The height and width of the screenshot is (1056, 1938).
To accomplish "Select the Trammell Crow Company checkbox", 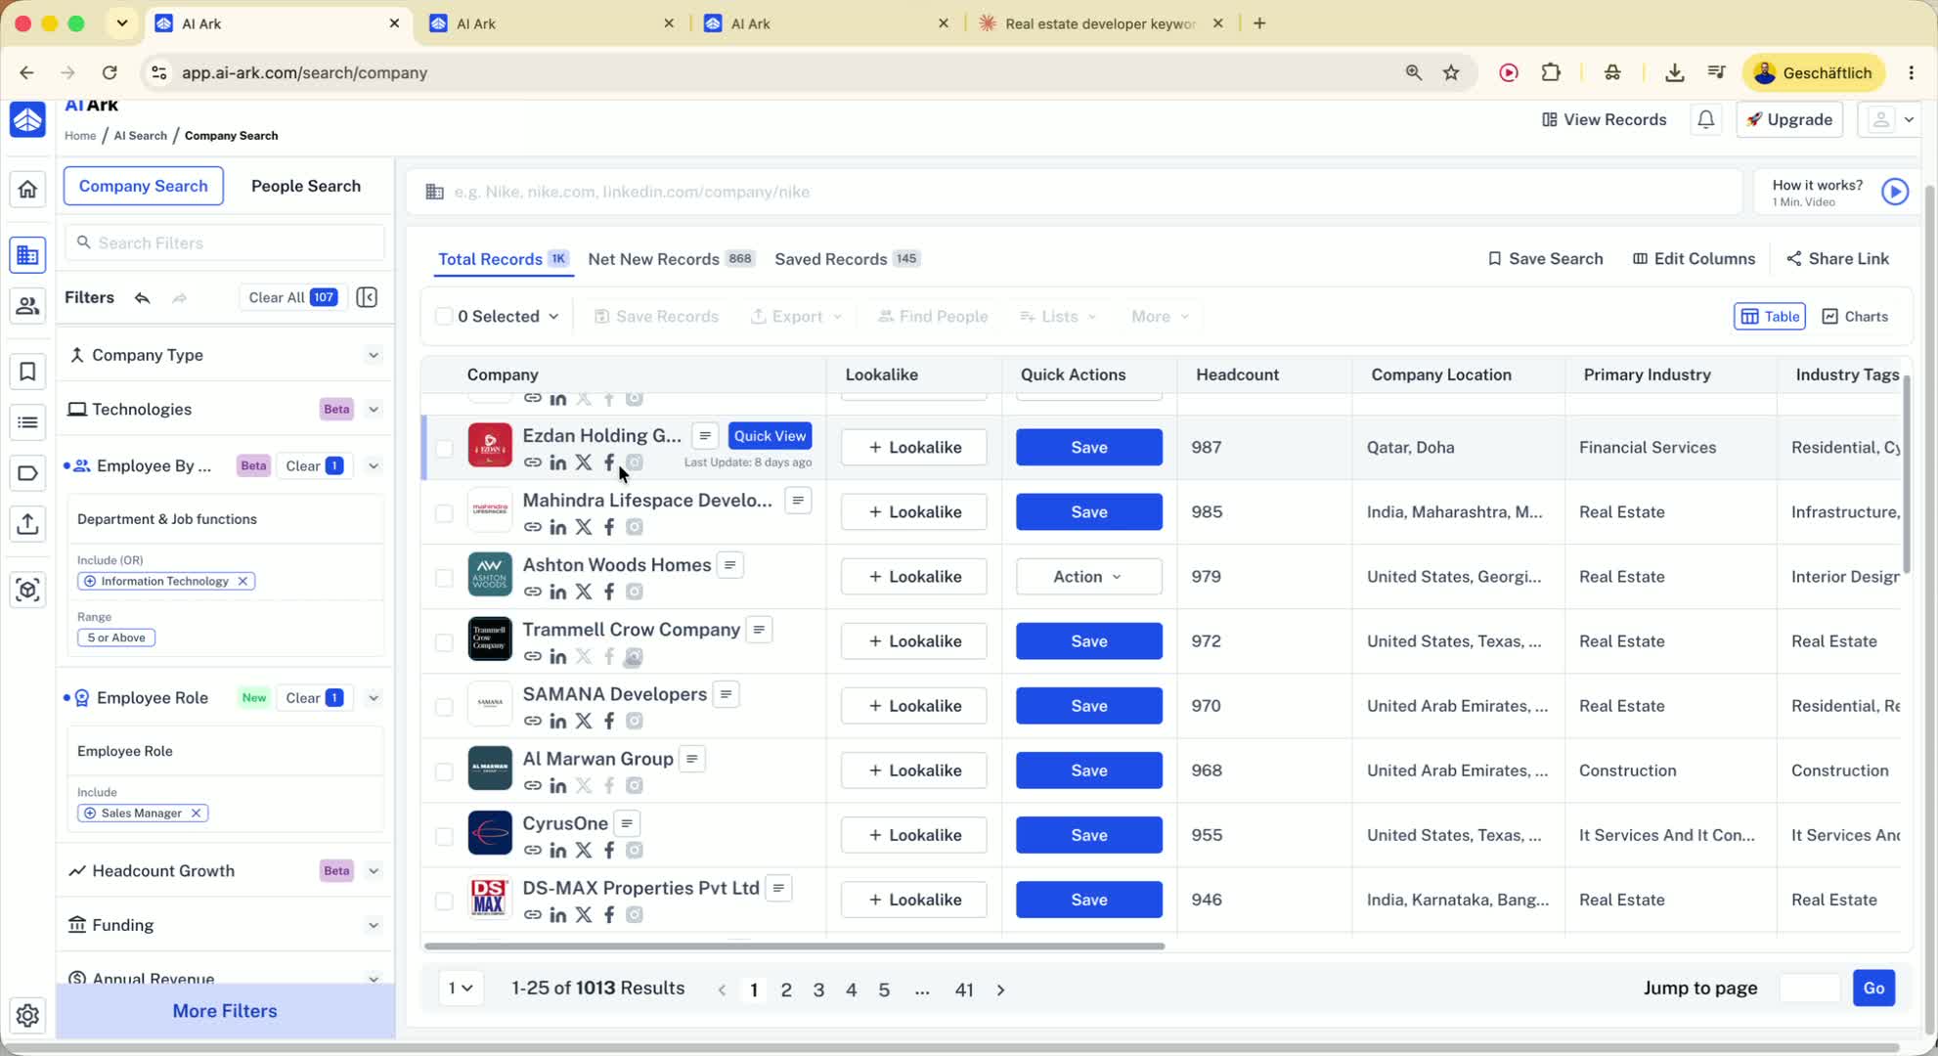I will click(x=444, y=641).
